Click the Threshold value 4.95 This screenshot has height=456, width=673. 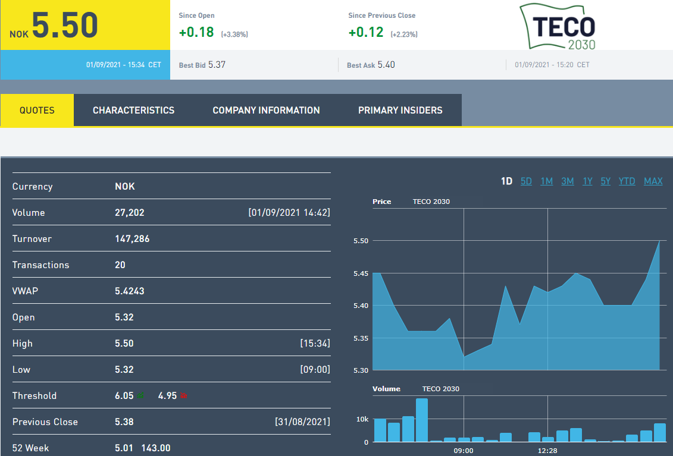tap(167, 396)
